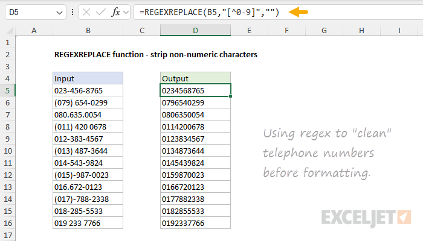Select output cell 0159870023

[x=196, y=175]
